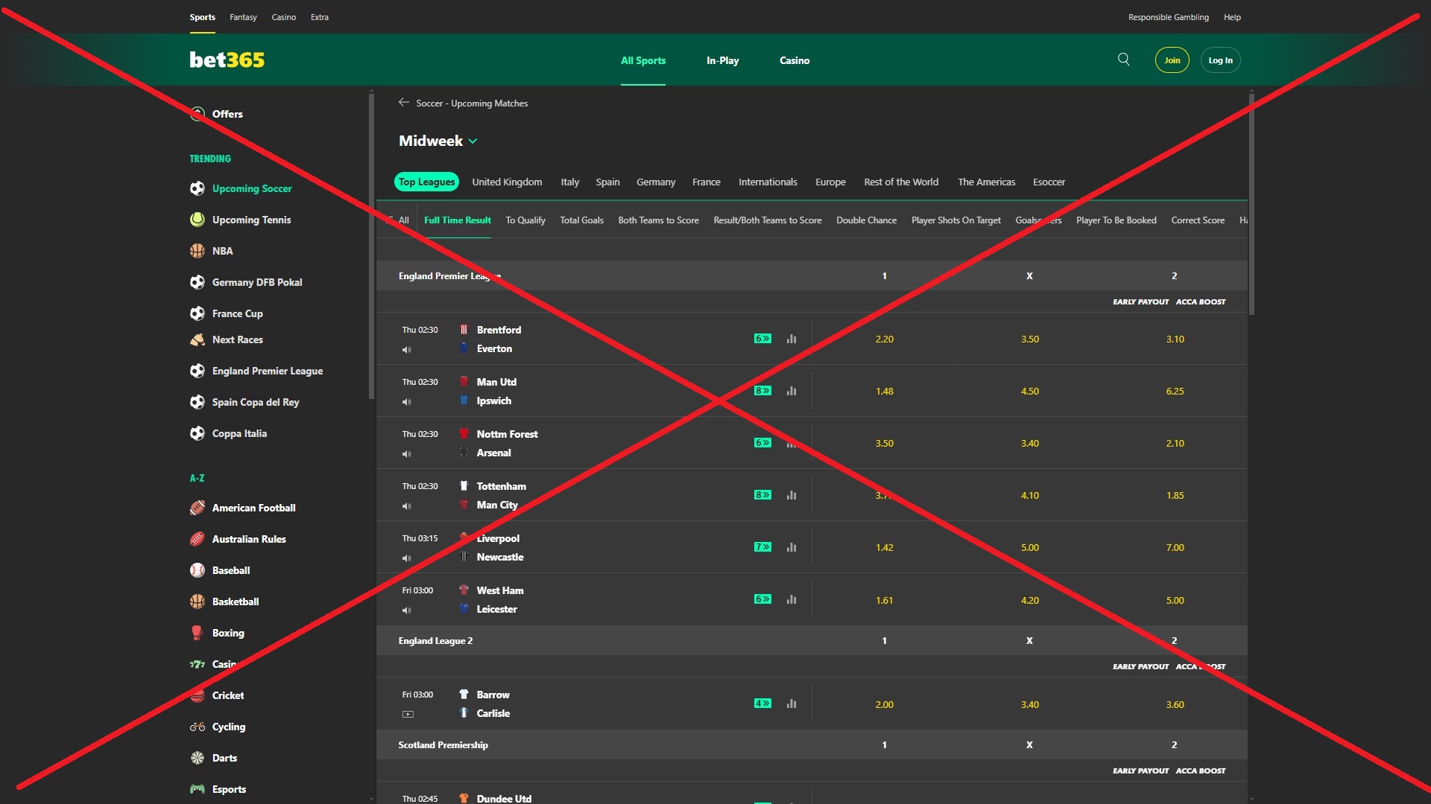Screen dimensions: 1431x804
Task: Open the Brentford v Everton match
Action: (x=499, y=339)
